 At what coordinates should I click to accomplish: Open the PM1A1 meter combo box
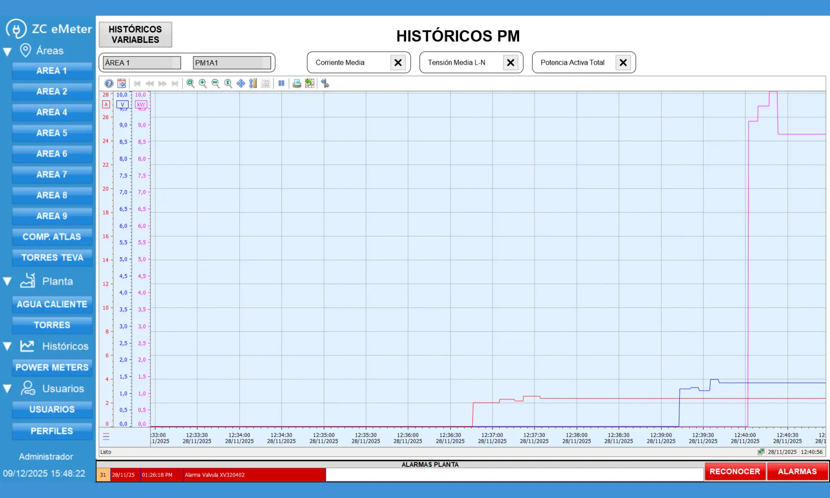(232, 63)
